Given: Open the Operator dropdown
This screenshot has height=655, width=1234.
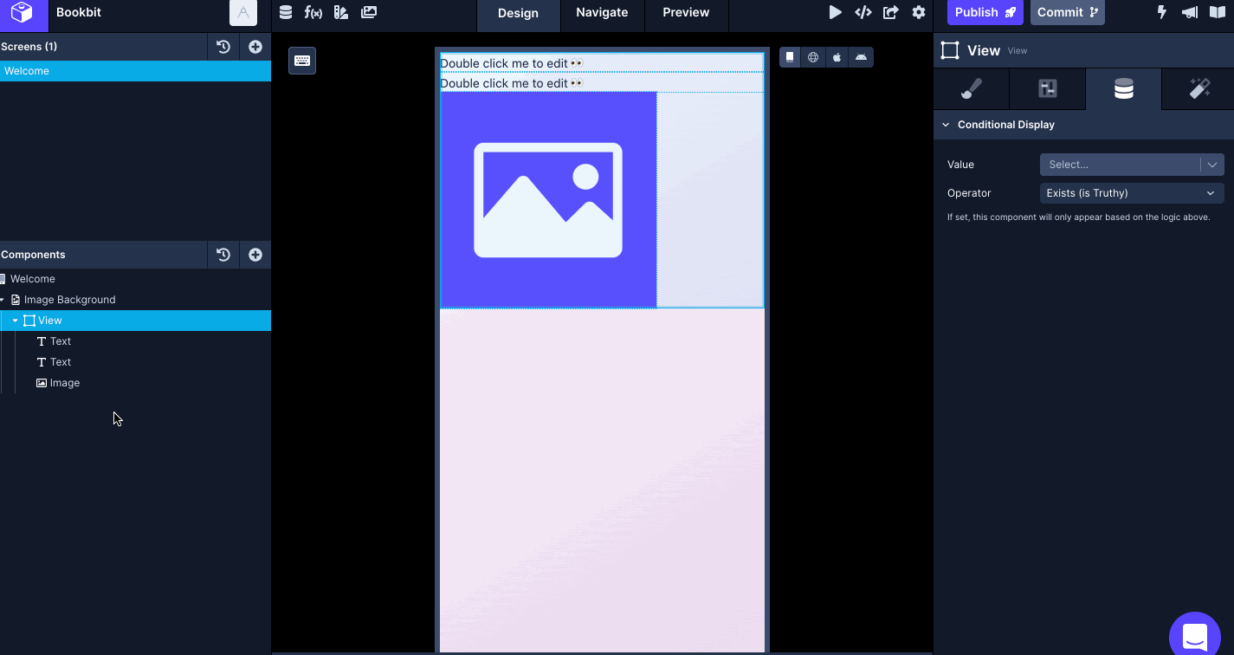Looking at the screenshot, I should pos(1131,193).
